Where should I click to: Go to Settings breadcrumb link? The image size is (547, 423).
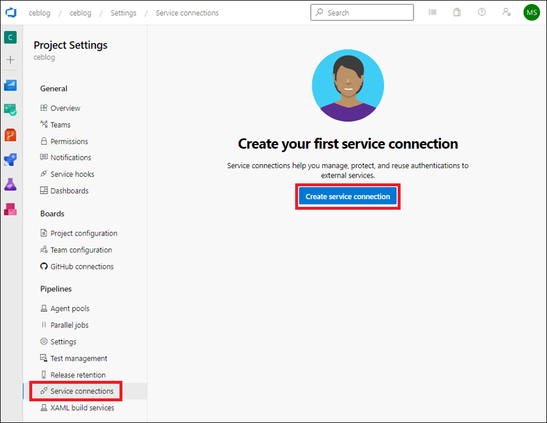coord(124,13)
